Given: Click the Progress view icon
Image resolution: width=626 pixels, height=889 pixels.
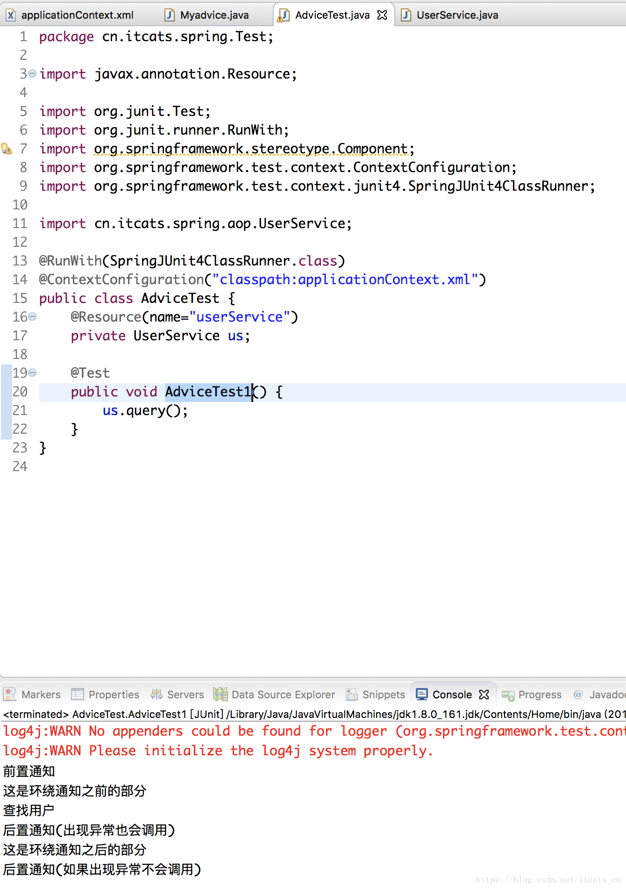Looking at the screenshot, I should pos(508,695).
